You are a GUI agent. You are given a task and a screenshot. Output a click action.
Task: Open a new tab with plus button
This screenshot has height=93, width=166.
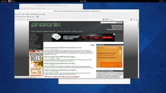click(x=38, y=17)
